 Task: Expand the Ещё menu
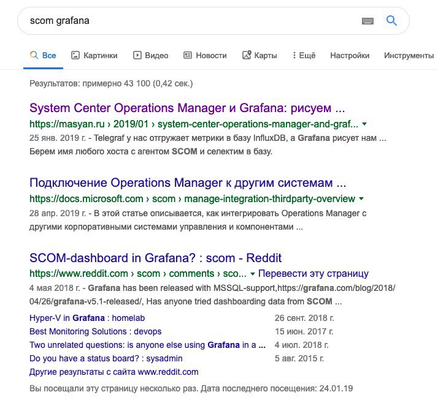point(304,56)
